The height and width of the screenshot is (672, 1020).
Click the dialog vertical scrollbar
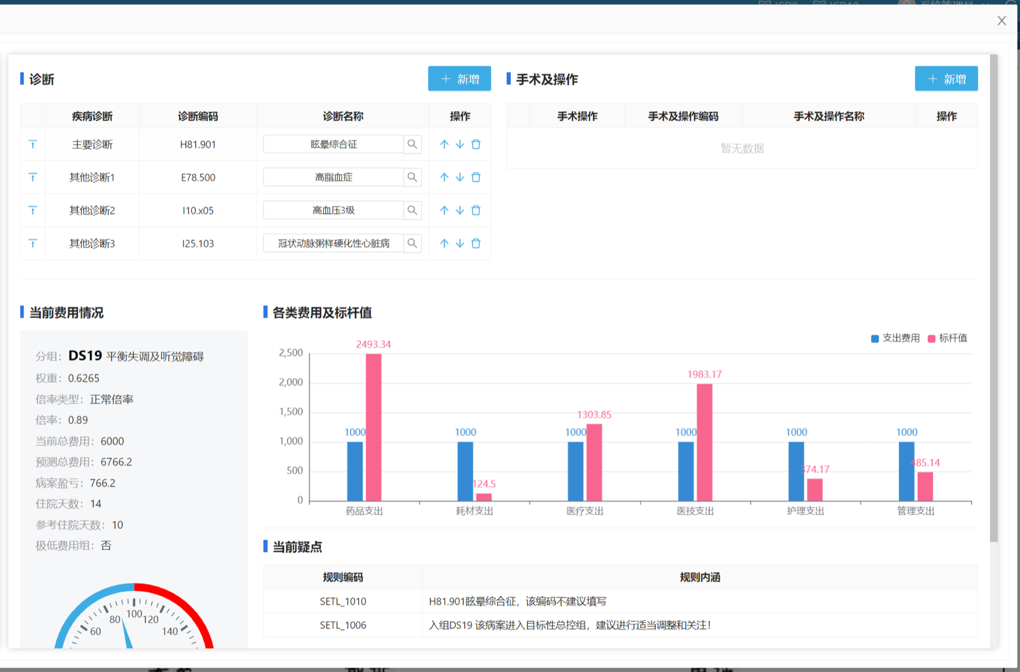click(x=993, y=298)
